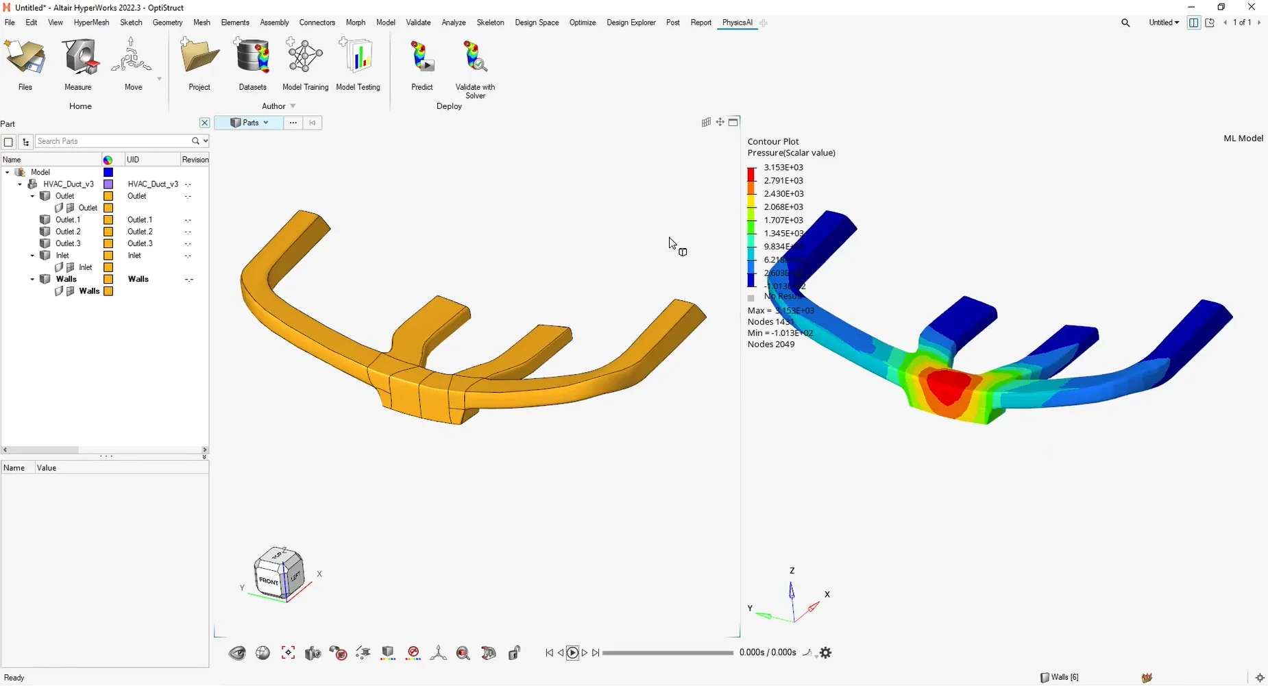Viewport: 1268px width, 686px height.
Task: Toggle visibility eye icon in view toolbar
Action: point(237,653)
